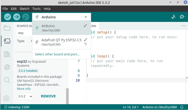Image resolution: width=188 pixels, height=110 pixels.
Task: Open the Boards Manager sidebar icon
Action: click(x=7, y=41)
